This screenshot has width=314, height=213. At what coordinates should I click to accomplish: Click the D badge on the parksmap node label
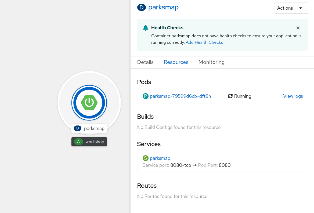[x=77, y=128]
